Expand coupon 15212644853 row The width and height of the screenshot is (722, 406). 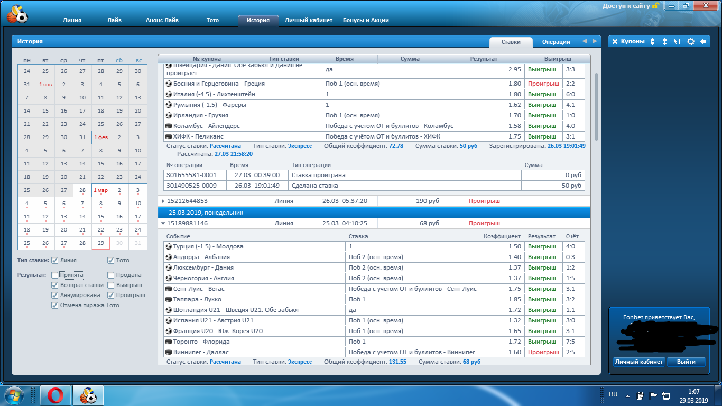point(163,201)
